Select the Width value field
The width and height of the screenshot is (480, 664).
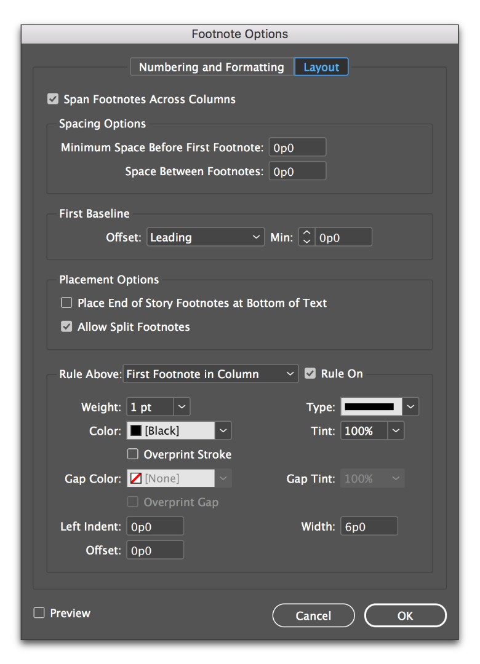pyautogui.click(x=369, y=526)
